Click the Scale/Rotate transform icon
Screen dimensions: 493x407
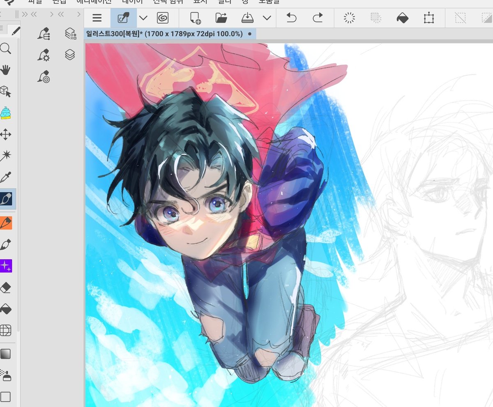point(429,18)
